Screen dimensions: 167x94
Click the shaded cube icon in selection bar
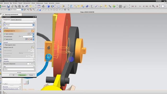40,10
